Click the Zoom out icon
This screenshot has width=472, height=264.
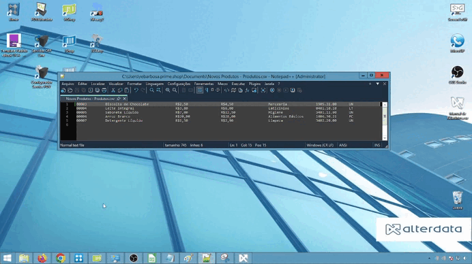click(175, 90)
